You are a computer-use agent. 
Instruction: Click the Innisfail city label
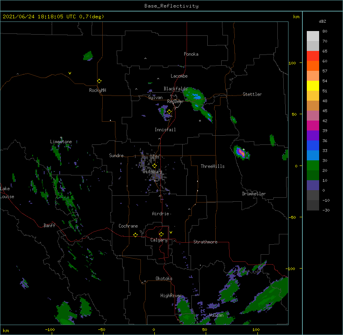coord(165,130)
